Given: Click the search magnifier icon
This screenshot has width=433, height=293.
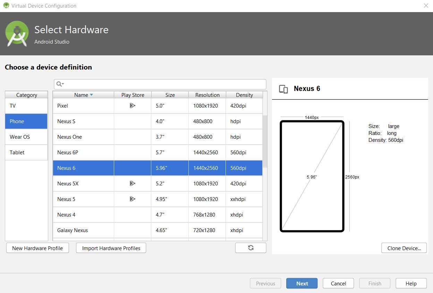Looking at the screenshot, I should click(59, 84).
